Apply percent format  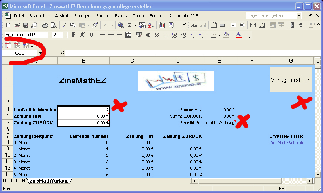point(157,35)
